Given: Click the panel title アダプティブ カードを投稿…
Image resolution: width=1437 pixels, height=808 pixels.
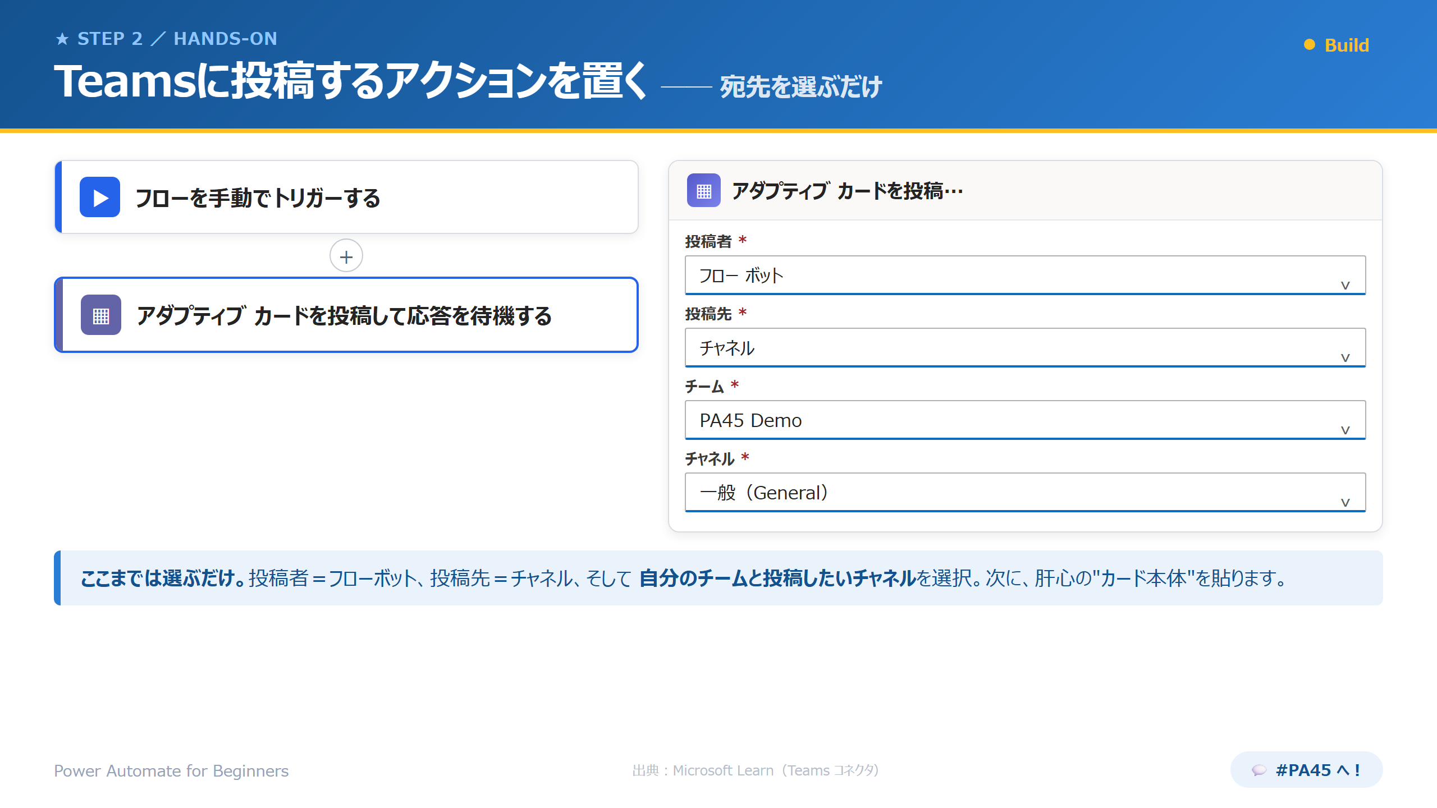Looking at the screenshot, I should click(847, 191).
